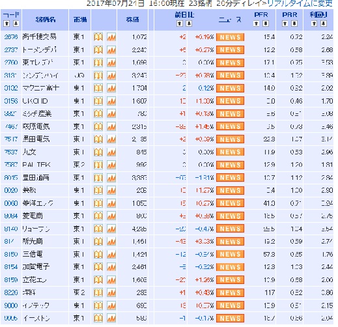Image resolution: width=338 pixels, height=327 pixels.
Task: Open stock code 7517 link
Action: [11, 139]
